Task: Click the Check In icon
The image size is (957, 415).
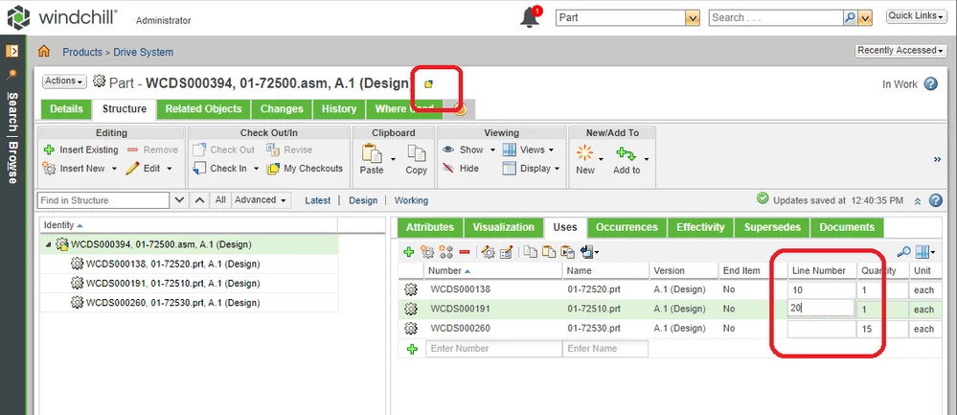Action: (199, 168)
